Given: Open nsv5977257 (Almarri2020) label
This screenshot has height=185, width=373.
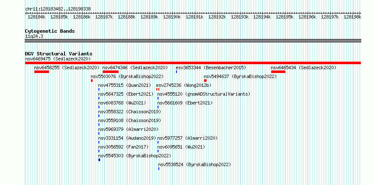Looking at the screenshot, I should pyautogui.click(x=187, y=138).
